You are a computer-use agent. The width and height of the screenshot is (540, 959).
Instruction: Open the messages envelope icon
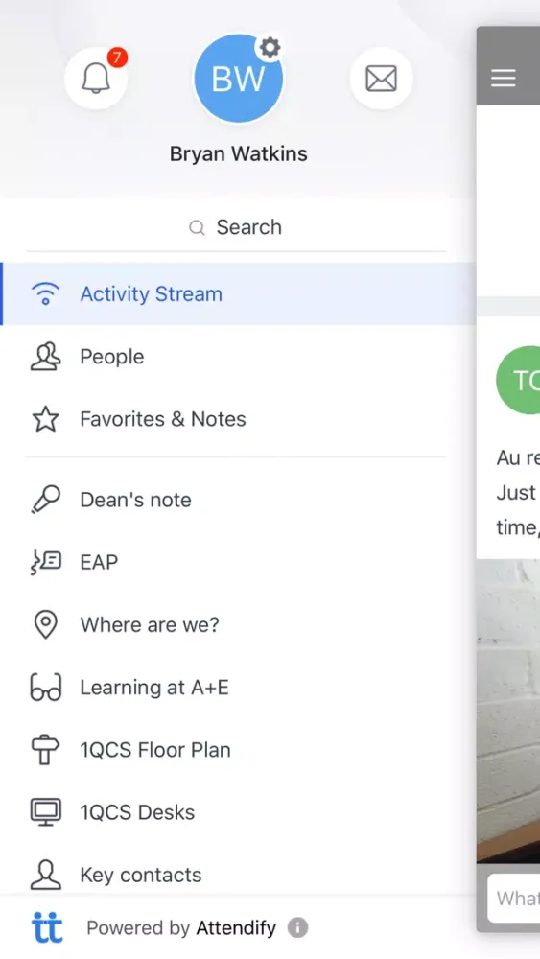coord(381,79)
